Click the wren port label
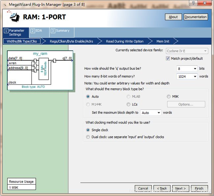Viewport: 214px width, 196px height. point(13,63)
